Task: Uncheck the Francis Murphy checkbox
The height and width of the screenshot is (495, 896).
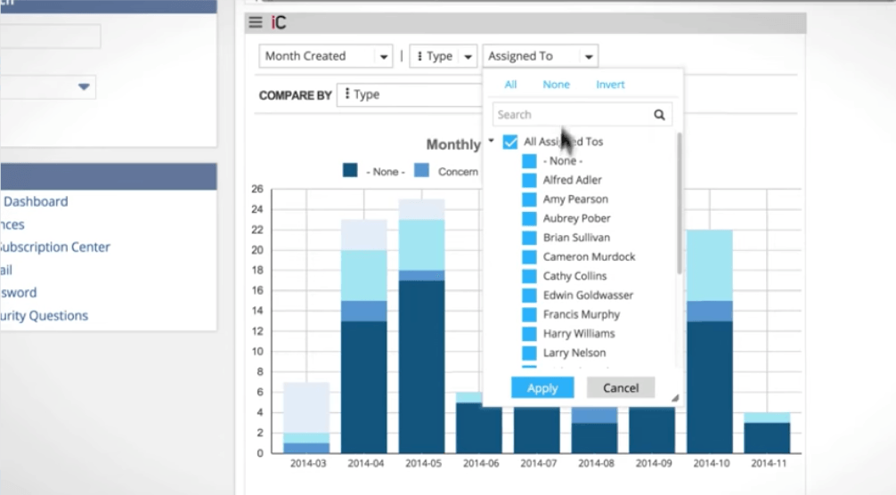Action: coord(529,314)
